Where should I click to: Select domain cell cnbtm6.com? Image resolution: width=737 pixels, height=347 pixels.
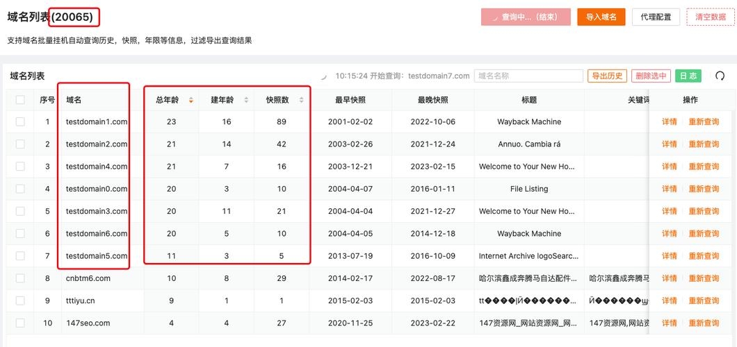88,278
